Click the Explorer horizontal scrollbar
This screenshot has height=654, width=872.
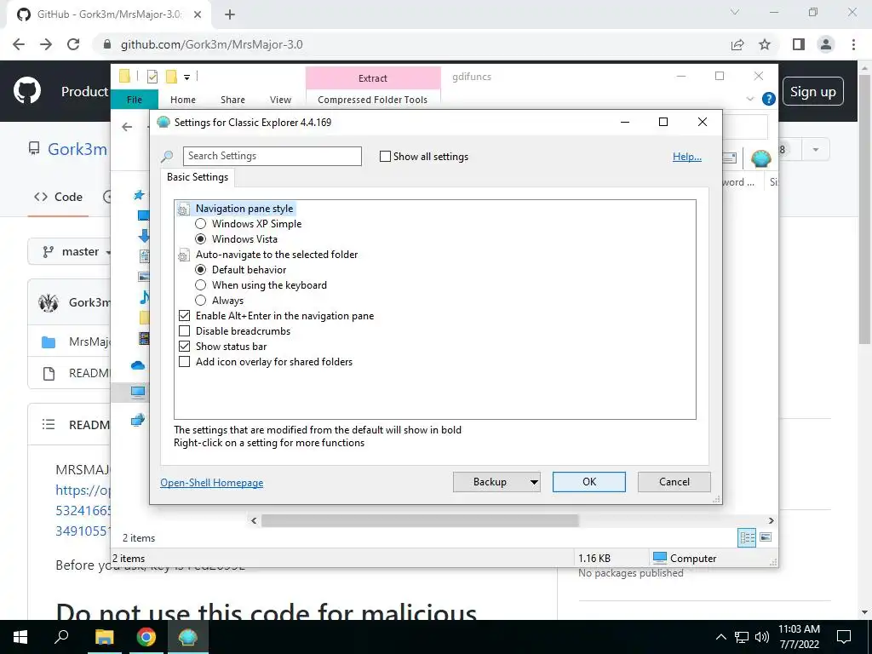click(x=420, y=520)
